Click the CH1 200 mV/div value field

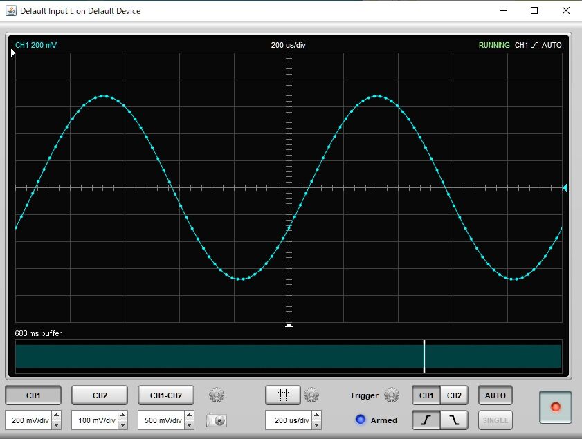click(28, 420)
